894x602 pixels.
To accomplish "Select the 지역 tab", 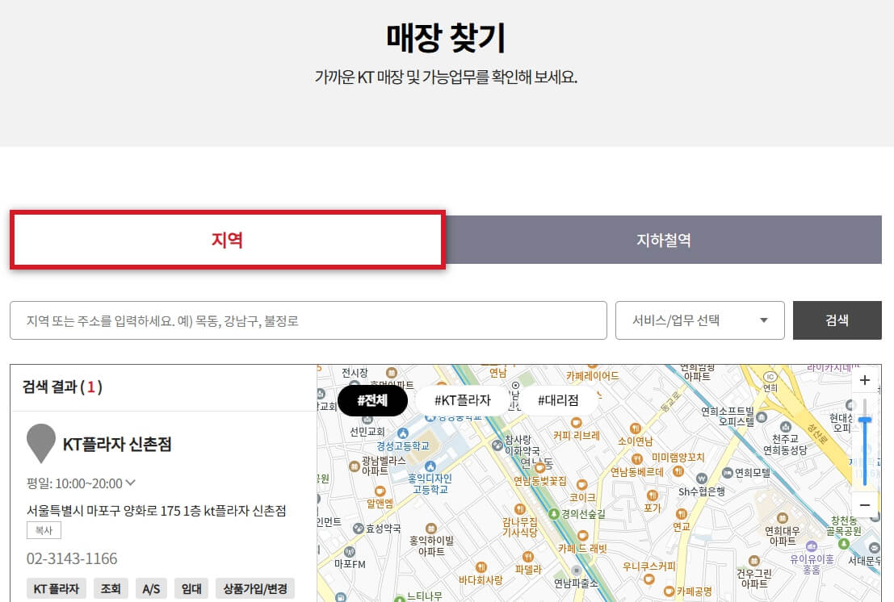I will point(227,240).
